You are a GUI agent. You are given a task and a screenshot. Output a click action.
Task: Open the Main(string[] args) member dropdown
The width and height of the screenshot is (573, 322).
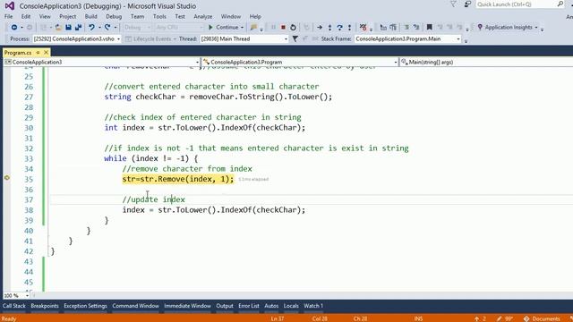point(486,62)
